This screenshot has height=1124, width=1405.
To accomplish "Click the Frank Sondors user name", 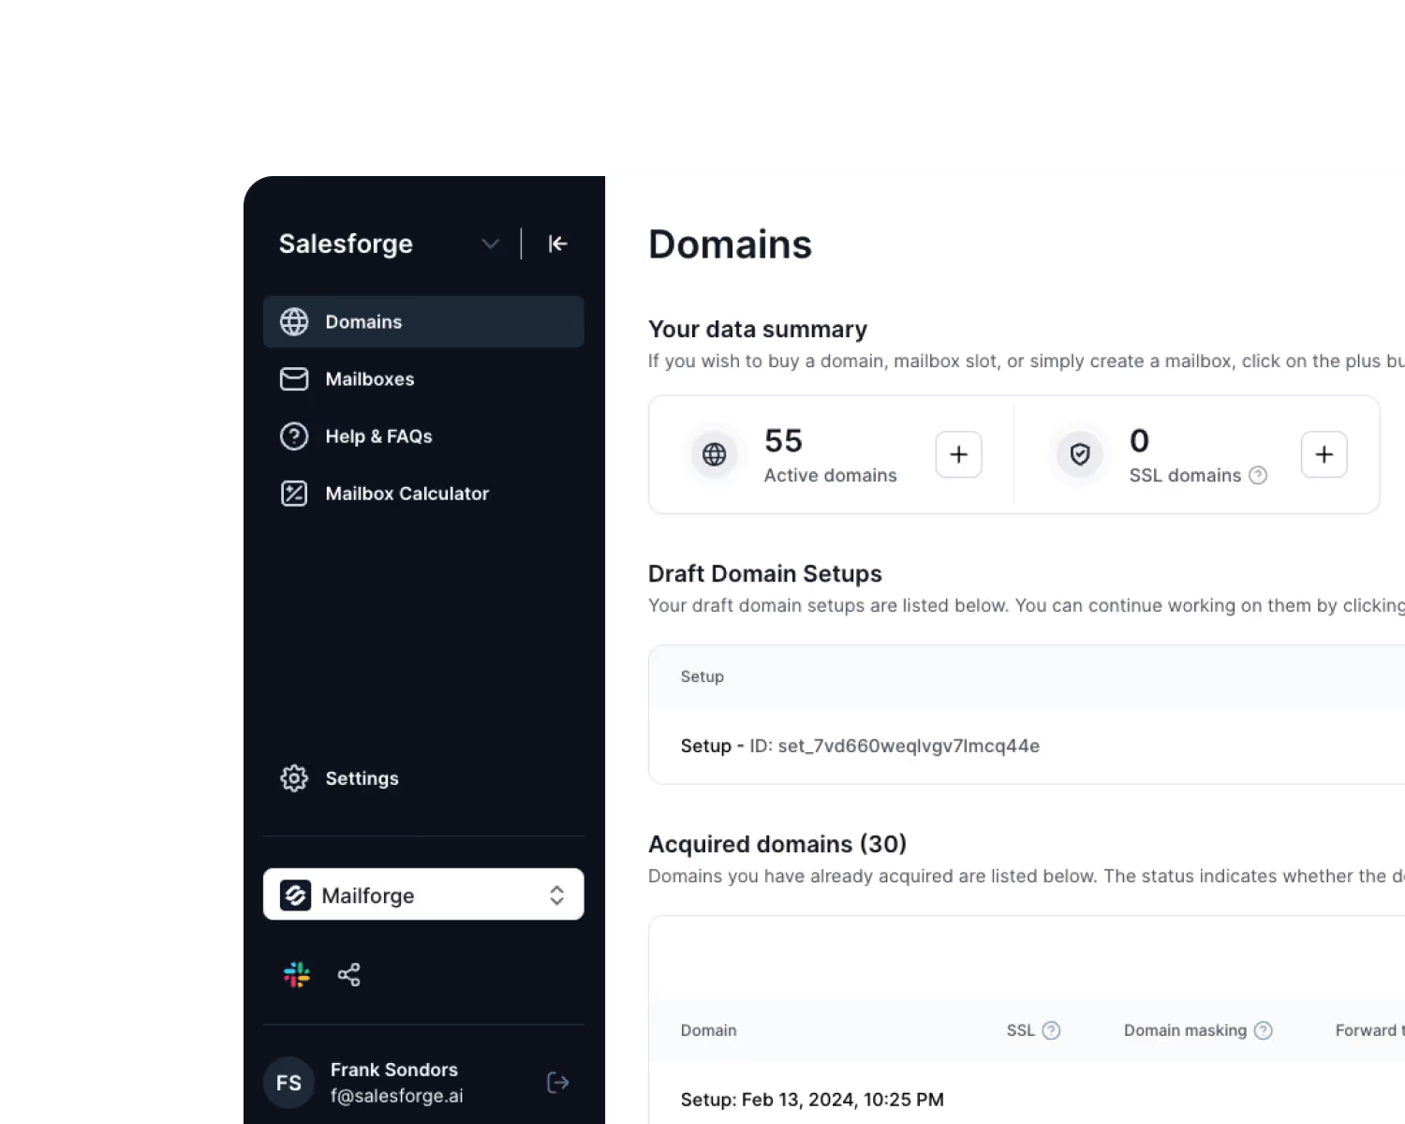I will pos(393,1070).
